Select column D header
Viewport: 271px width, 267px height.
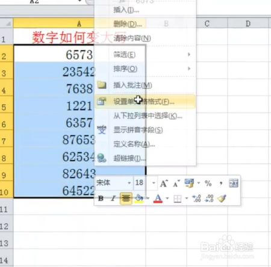pos(248,23)
